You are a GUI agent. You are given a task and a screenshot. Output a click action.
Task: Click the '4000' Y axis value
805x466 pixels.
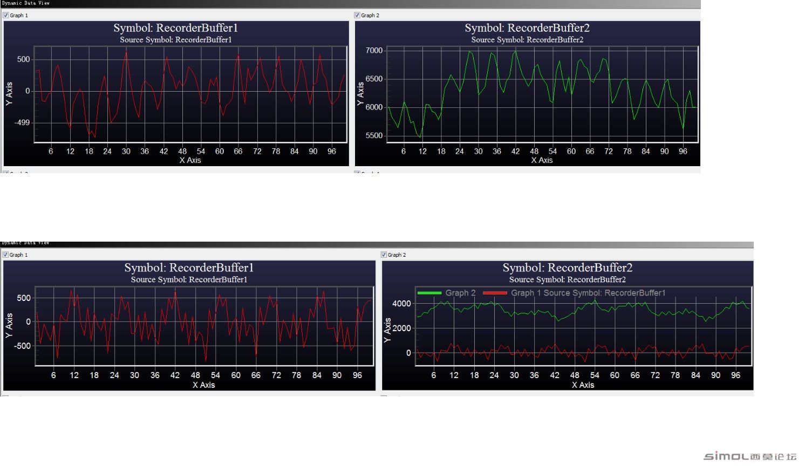coord(401,304)
